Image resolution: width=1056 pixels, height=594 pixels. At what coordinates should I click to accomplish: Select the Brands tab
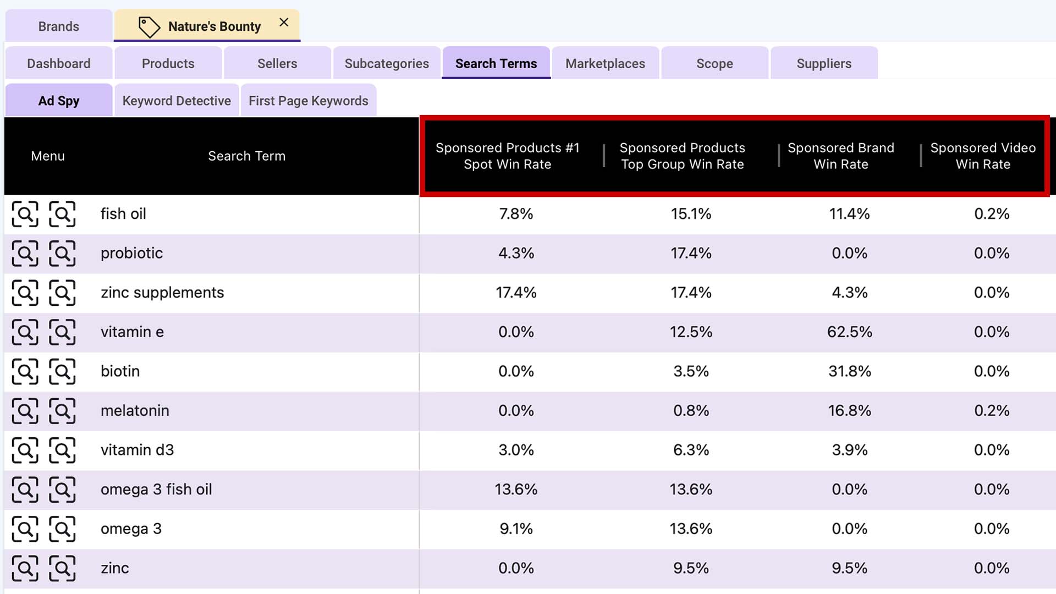(x=58, y=26)
